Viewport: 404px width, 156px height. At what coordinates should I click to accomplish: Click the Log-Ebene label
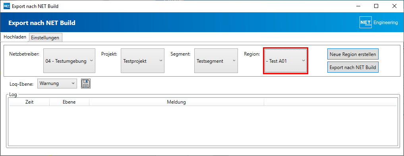tap(21, 84)
